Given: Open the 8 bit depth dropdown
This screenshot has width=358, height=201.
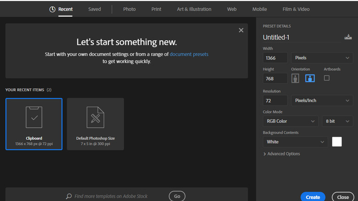Looking at the screenshot, I should coord(337,121).
